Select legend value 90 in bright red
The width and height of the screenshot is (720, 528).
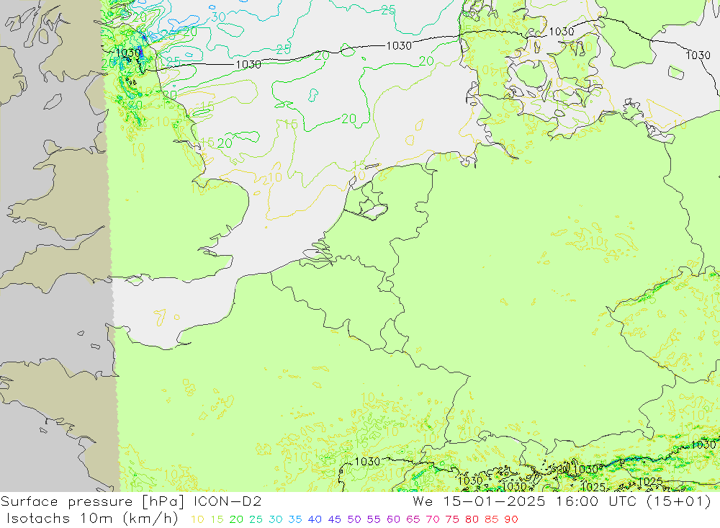pyautogui.click(x=511, y=519)
